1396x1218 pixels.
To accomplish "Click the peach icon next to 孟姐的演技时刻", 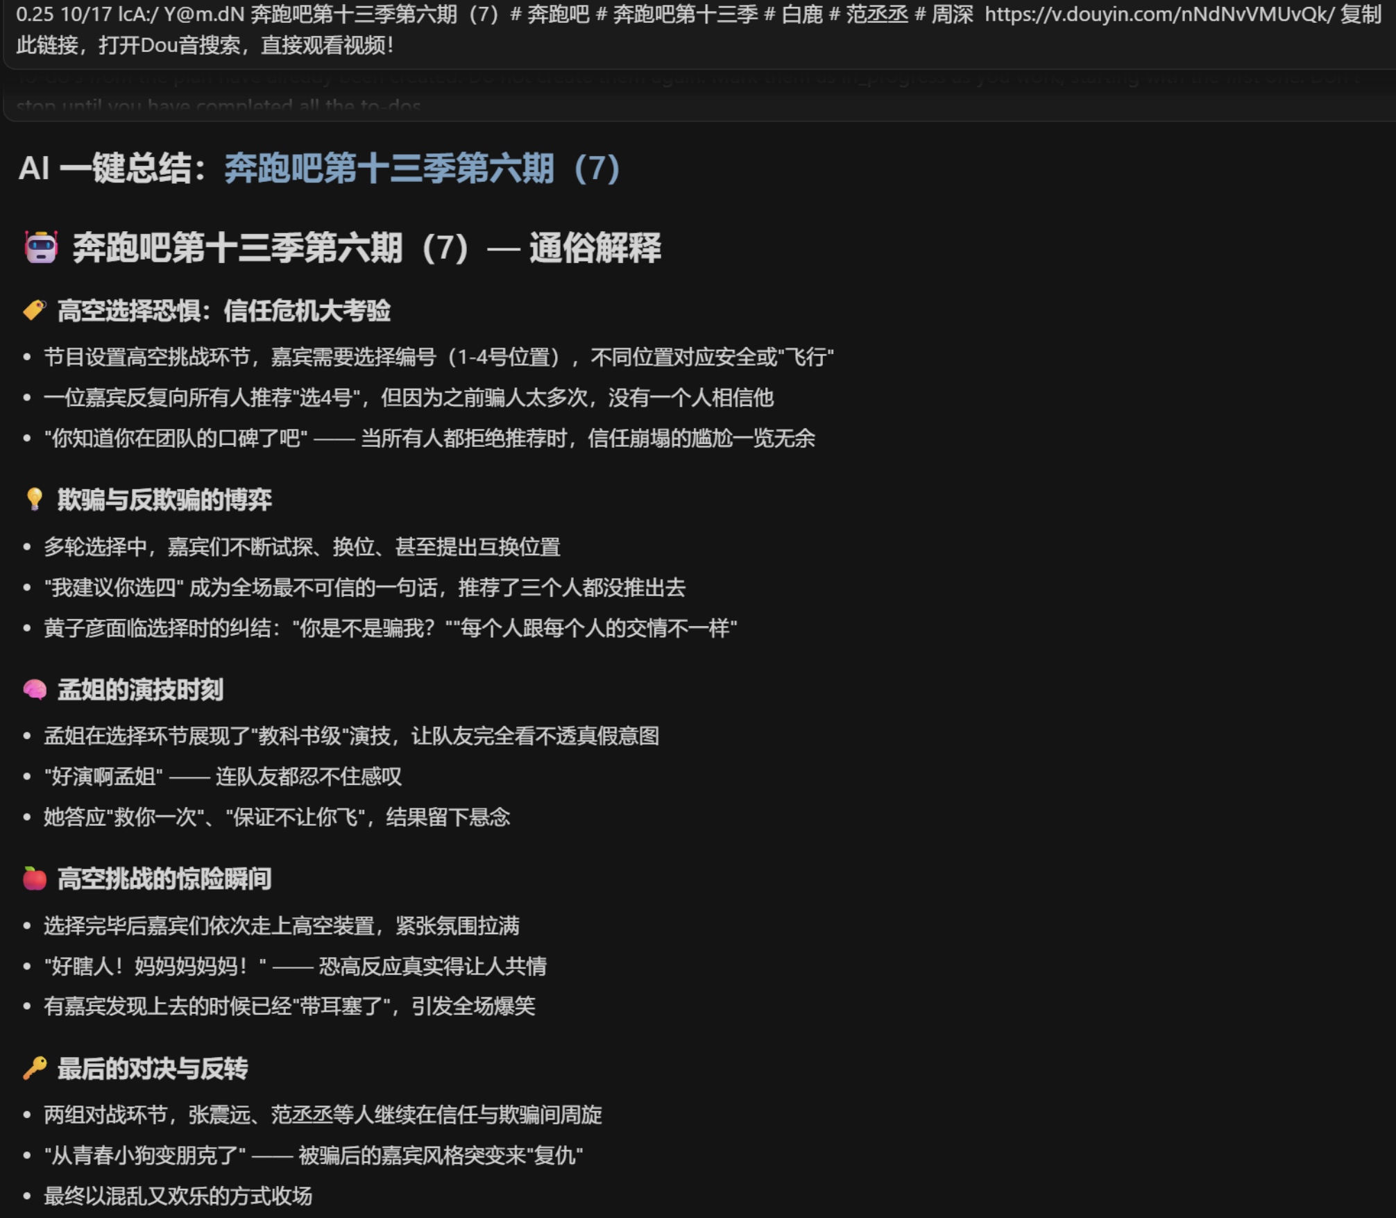I will pos(36,690).
